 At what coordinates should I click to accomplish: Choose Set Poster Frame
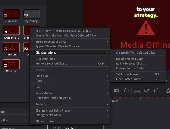138,74
